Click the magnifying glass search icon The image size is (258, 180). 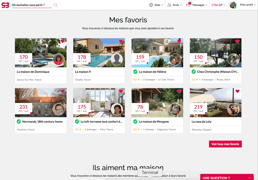56,5
